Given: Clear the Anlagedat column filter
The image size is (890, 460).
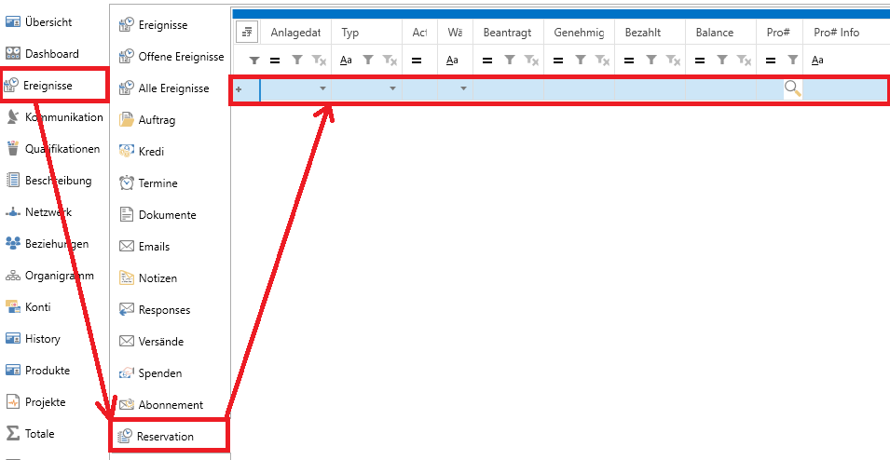Looking at the screenshot, I should tap(319, 61).
